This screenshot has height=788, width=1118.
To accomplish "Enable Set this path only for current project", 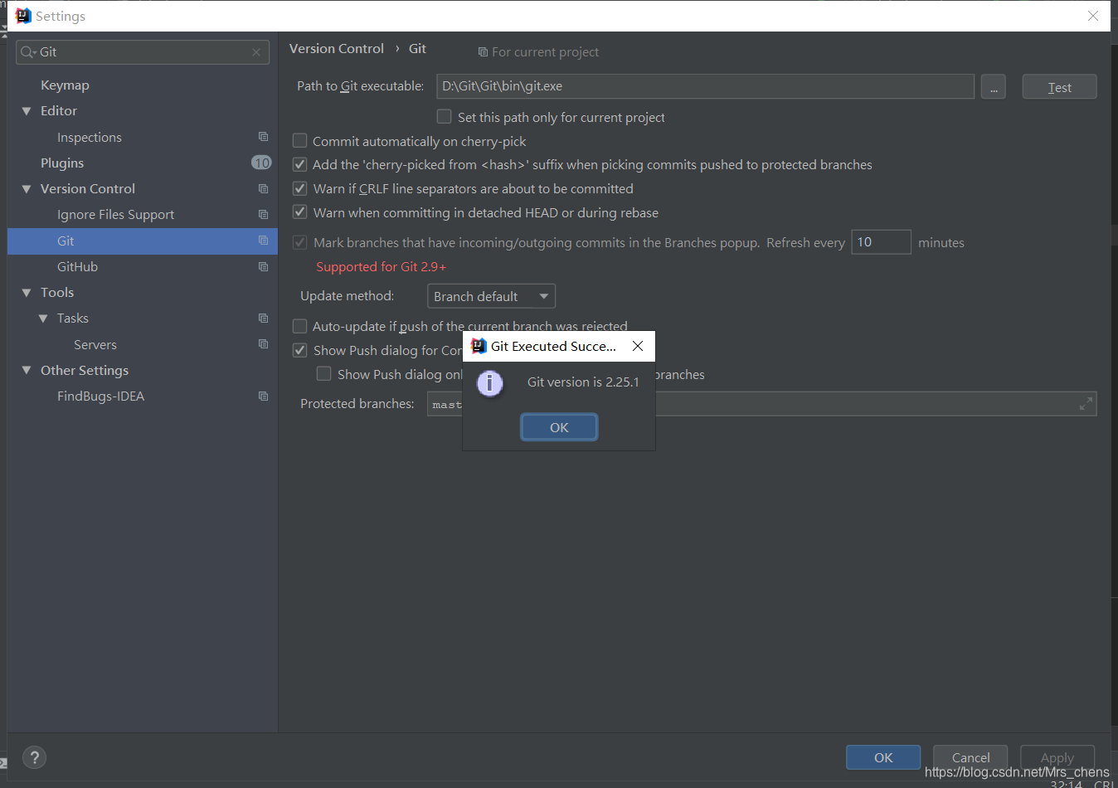I will [x=445, y=117].
